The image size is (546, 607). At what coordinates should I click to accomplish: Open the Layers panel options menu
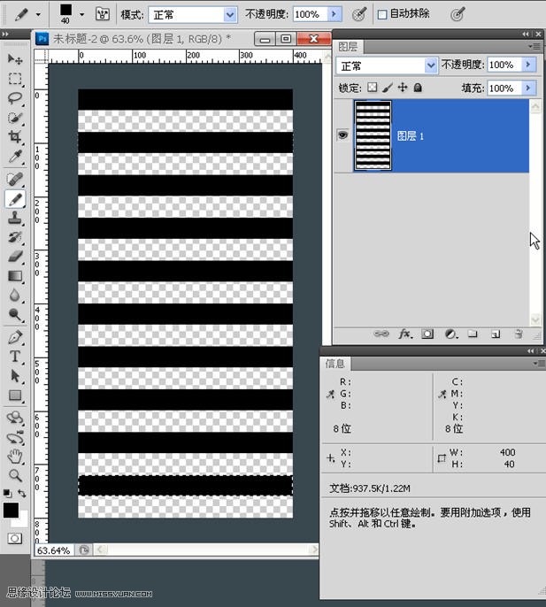535,47
